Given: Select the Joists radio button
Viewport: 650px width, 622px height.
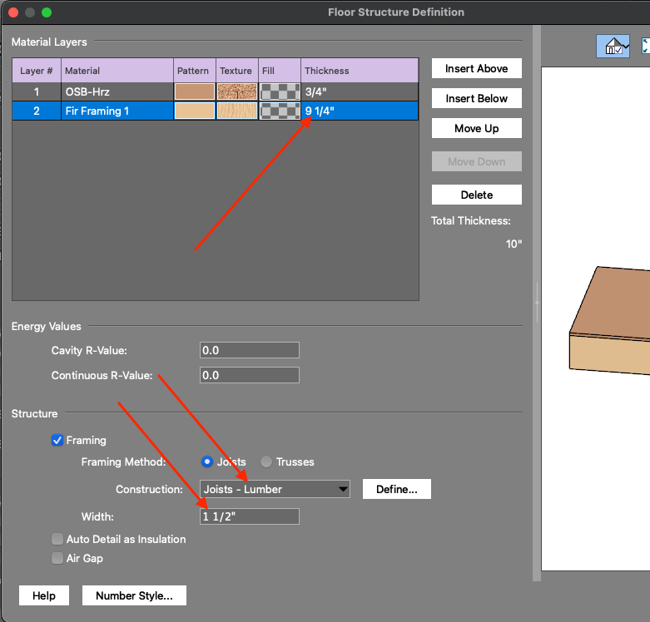Looking at the screenshot, I should (x=207, y=462).
